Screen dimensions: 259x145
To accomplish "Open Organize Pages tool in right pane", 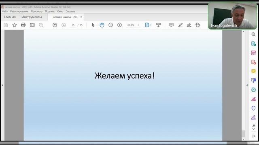I will [254, 53].
